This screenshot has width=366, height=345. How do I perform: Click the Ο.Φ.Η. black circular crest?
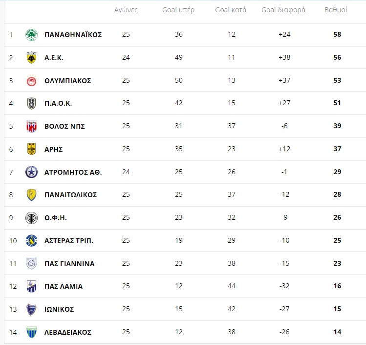[31, 218]
